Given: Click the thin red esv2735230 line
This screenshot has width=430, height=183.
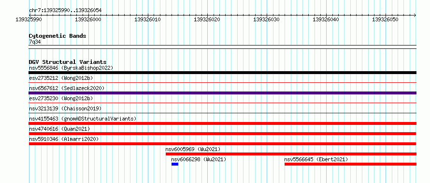Looking at the screenshot, I should pyautogui.click(x=223, y=103).
